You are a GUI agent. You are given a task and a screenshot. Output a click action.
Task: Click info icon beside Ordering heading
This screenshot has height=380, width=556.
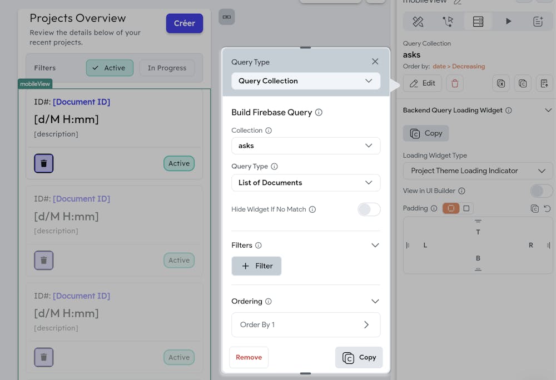tap(269, 301)
